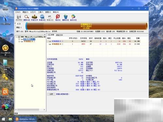The height and width of the screenshot is (122, 163).
Task: Switch to the 分区参数 tab
Action: click(51, 35)
